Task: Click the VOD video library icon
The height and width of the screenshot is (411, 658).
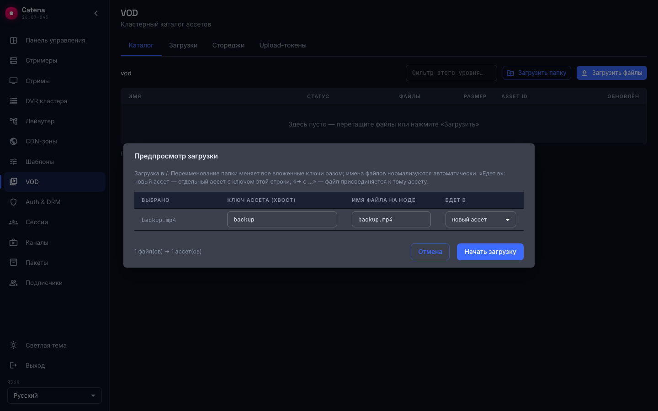Action: pos(14,182)
